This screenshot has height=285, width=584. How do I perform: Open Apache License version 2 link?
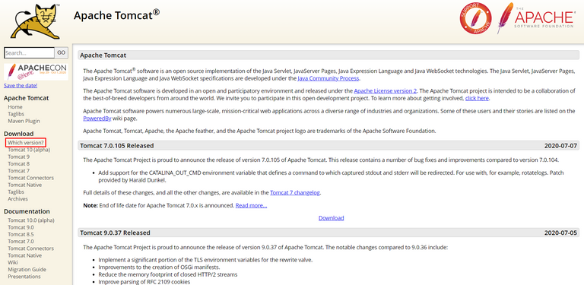386,90
